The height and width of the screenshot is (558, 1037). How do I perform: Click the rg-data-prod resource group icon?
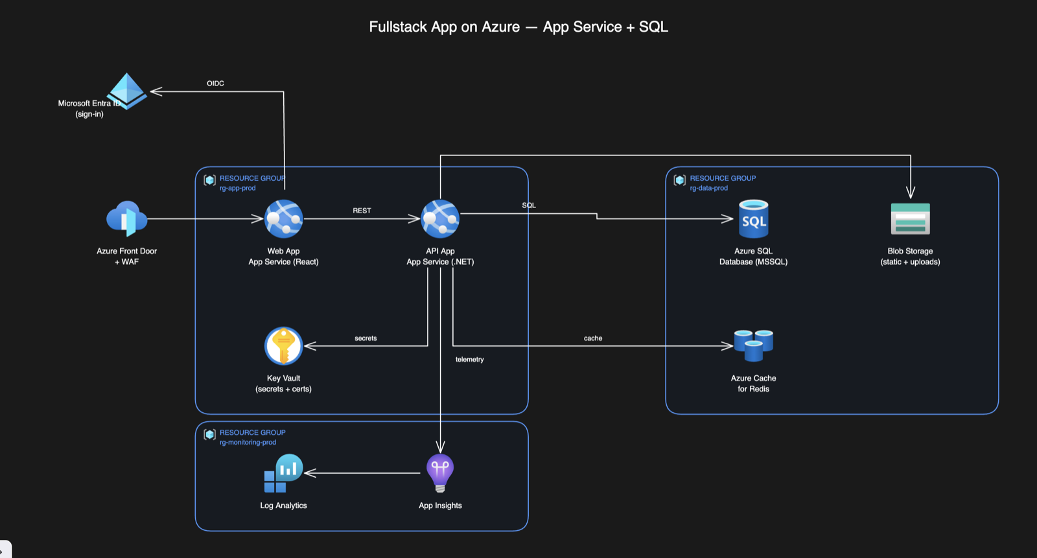[679, 180]
